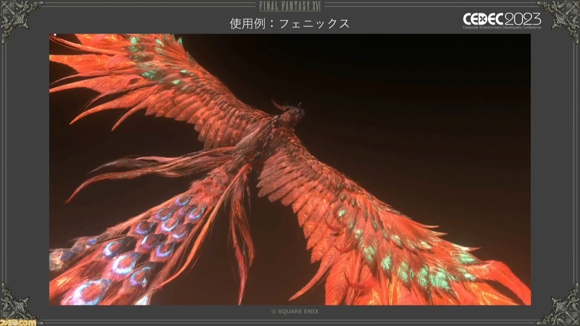Click the slide title 使用例:フェニックス
This screenshot has width=580, height=326.
(x=290, y=24)
